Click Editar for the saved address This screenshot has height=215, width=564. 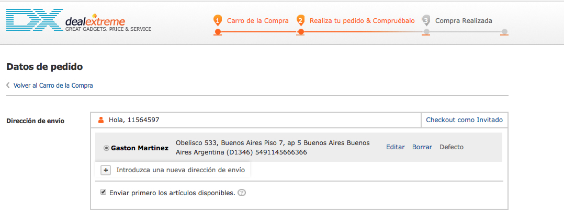tap(395, 147)
